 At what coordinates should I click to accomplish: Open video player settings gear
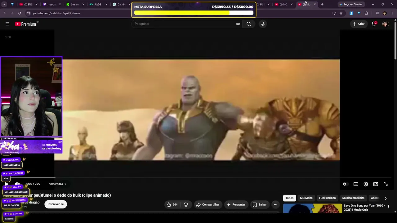tap(366, 184)
